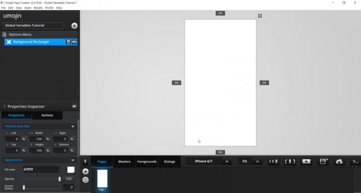Save the project using the disk icon
Screen dimensions: 361x193
[x=323, y=162]
